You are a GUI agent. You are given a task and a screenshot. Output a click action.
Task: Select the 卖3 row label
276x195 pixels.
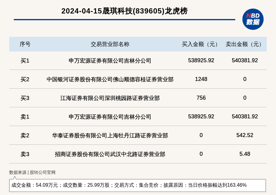tap(25, 154)
